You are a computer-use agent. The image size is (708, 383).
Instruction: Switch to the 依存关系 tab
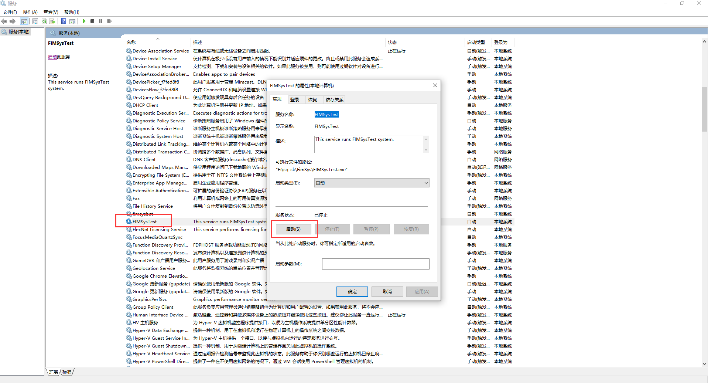click(x=335, y=99)
